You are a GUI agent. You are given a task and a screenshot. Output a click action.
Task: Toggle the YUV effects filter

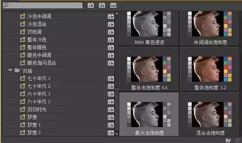[x=113, y=5]
